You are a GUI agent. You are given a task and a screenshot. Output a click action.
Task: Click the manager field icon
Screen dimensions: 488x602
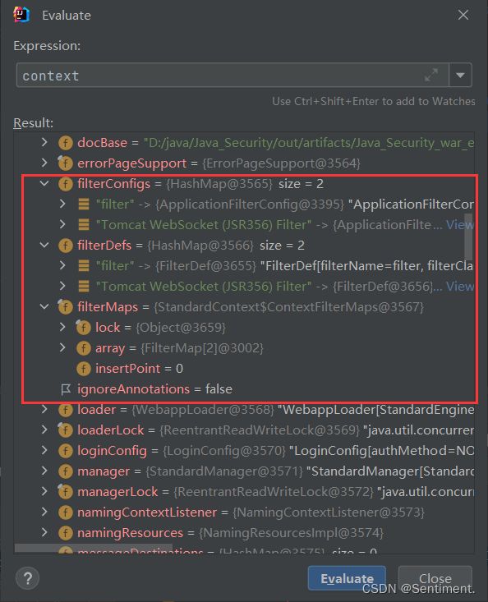click(66, 471)
